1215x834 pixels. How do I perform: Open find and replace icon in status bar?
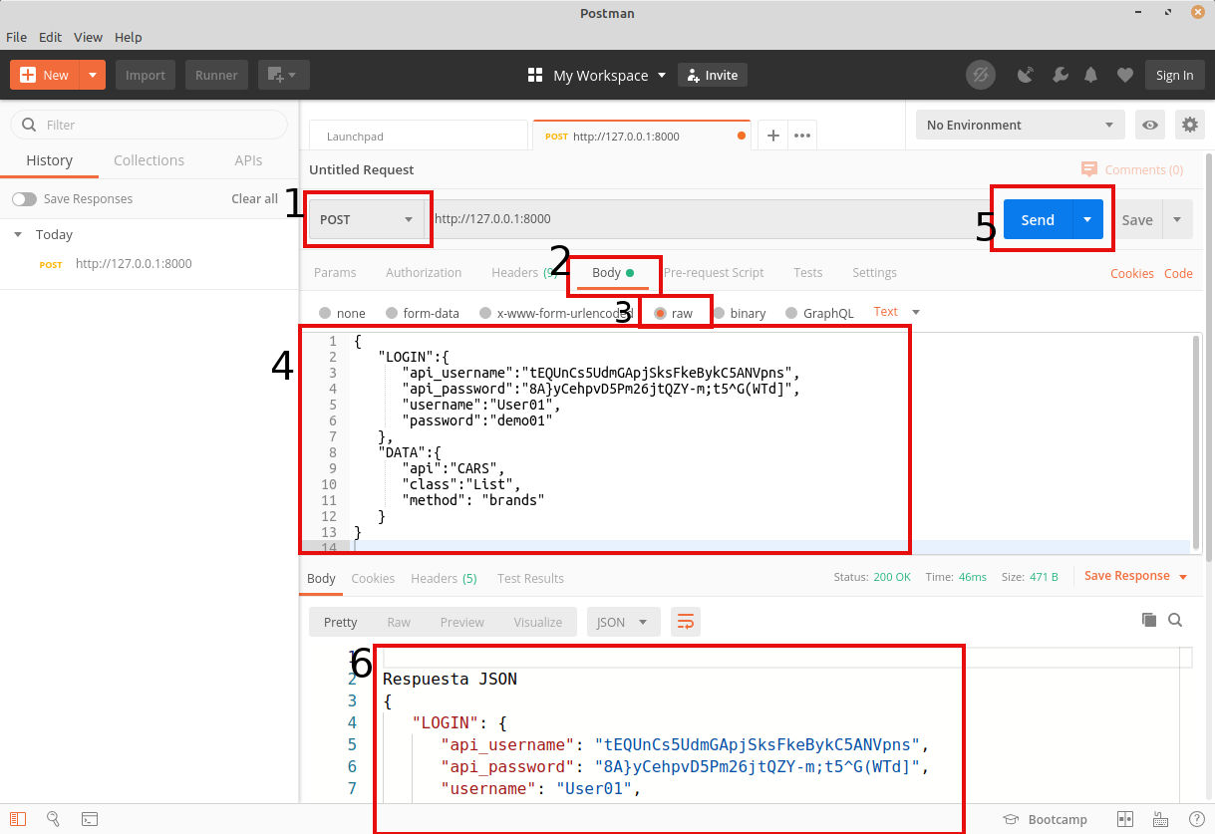(x=54, y=819)
